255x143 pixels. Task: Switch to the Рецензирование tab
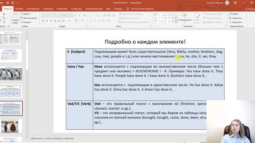tap(94, 9)
